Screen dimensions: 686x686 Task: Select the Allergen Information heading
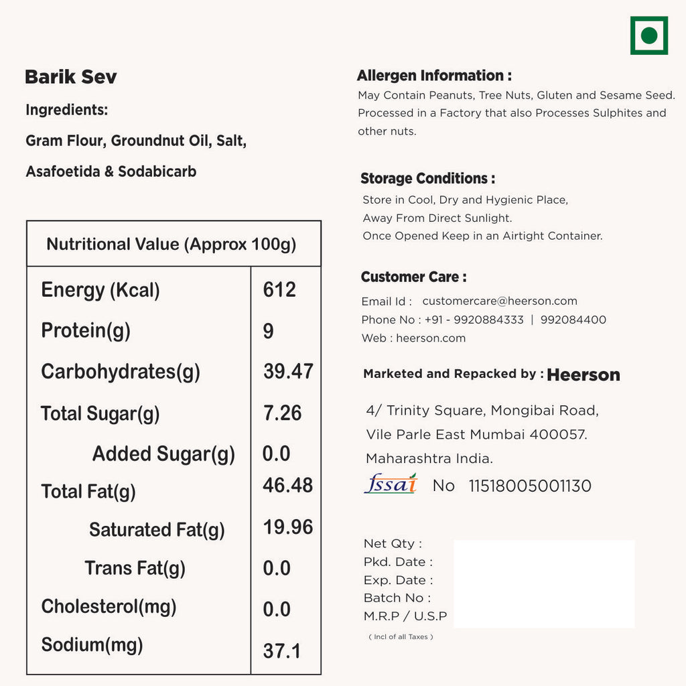tap(434, 76)
